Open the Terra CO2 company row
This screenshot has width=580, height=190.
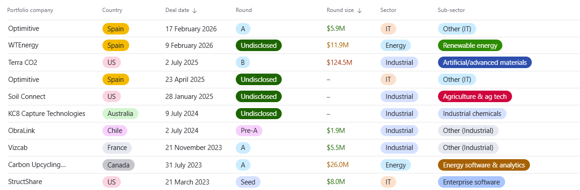click(23, 63)
